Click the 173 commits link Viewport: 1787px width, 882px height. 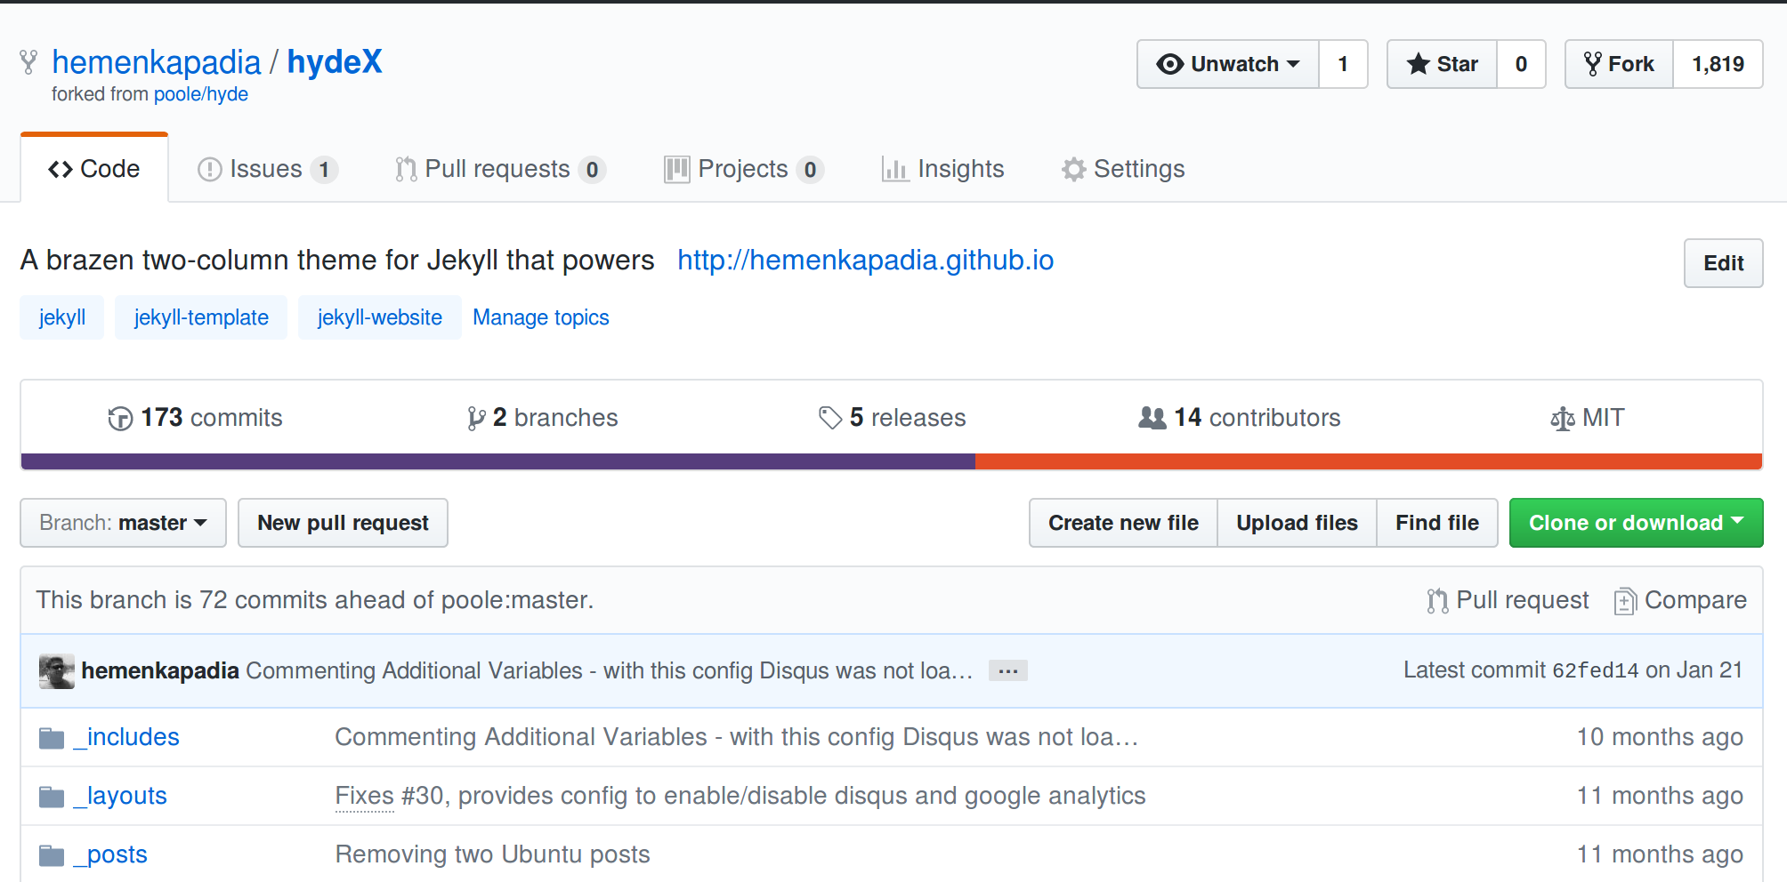pyautogui.click(x=195, y=418)
